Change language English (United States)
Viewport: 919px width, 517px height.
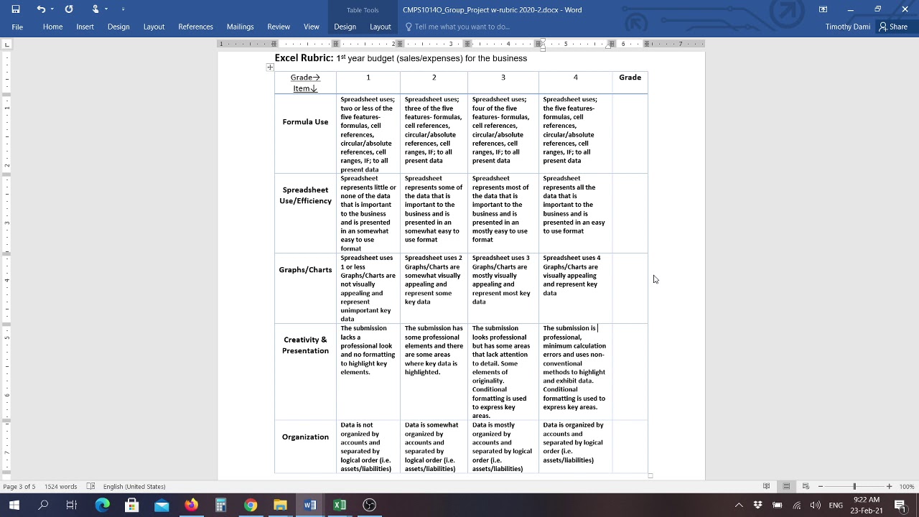click(134, 486)
